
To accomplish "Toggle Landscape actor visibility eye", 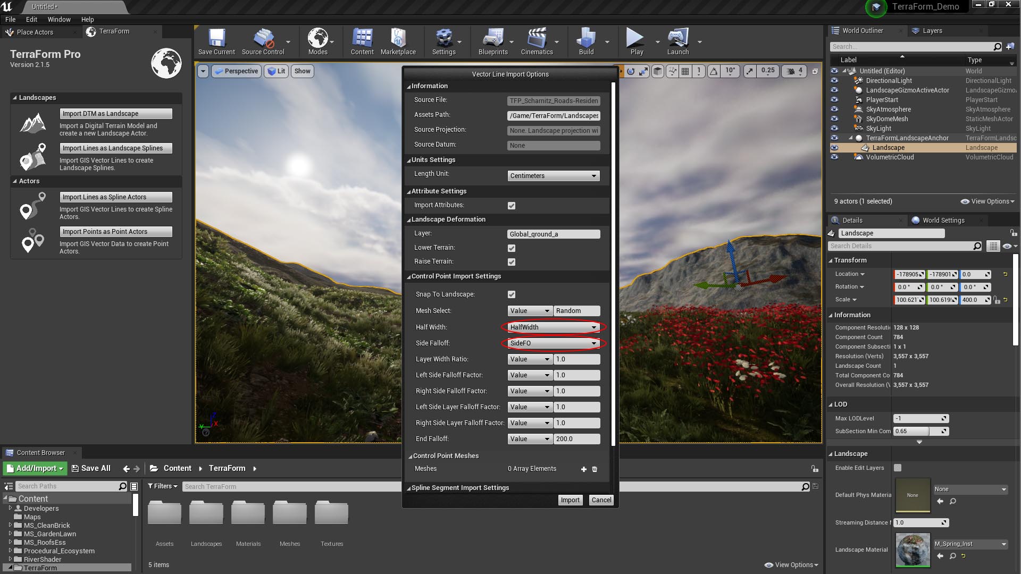I will tap(834, 148).
